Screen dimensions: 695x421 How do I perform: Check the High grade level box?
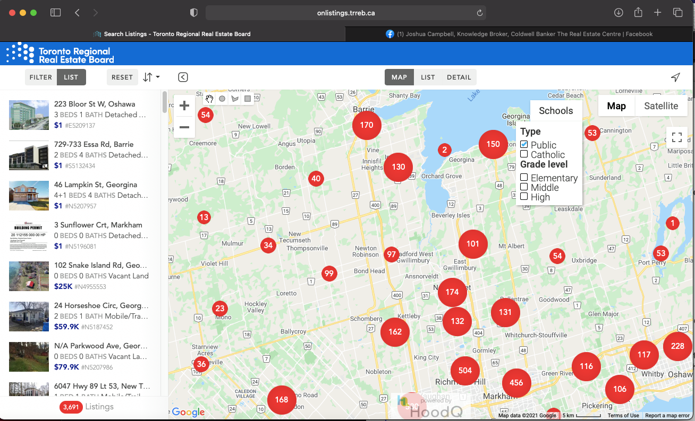click(524, 197)
